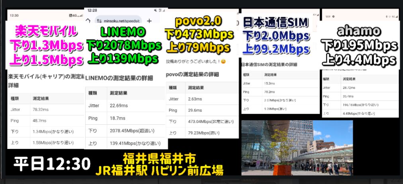Click the blue 日本通信SIM title caption
Image resolution: width=403 pixels, height=184 pixels.
275,23
